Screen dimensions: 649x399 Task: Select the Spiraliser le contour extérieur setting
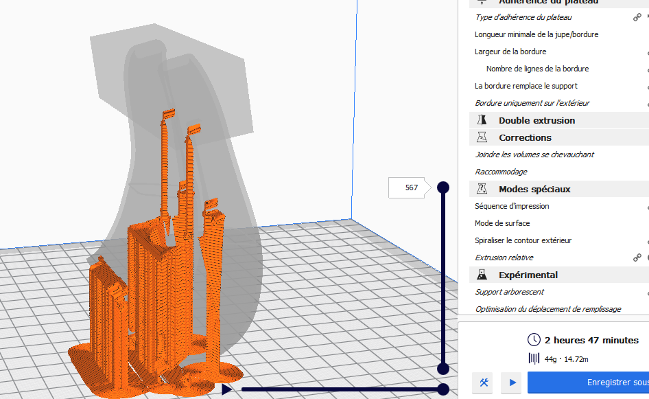[523, 240]
